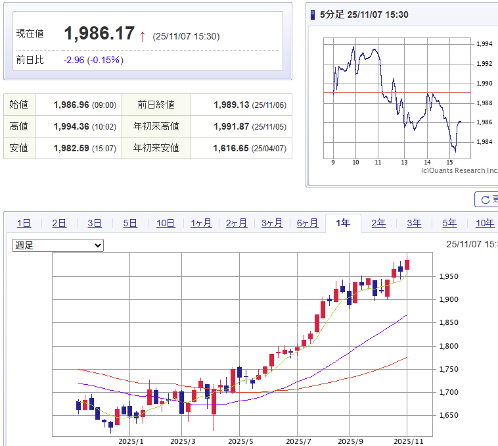The image size is (498, 446).
Task: Click the blue marker beside 5分足
Action: click(313, 14)
